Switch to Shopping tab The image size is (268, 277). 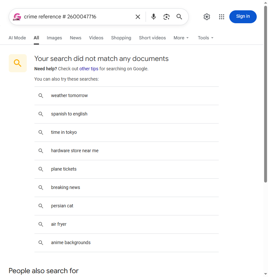pos(121,38)
